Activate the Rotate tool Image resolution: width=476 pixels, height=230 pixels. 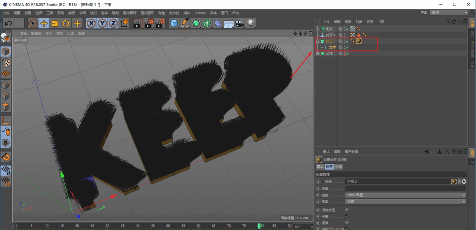[x=66, y=23]
